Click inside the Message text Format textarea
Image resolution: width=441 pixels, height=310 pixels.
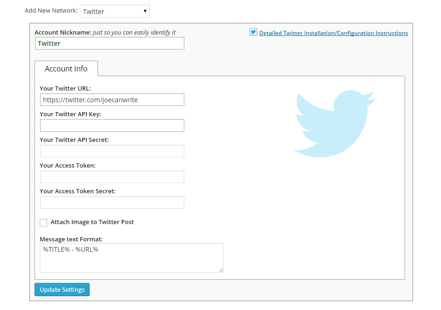pos(132,258)
